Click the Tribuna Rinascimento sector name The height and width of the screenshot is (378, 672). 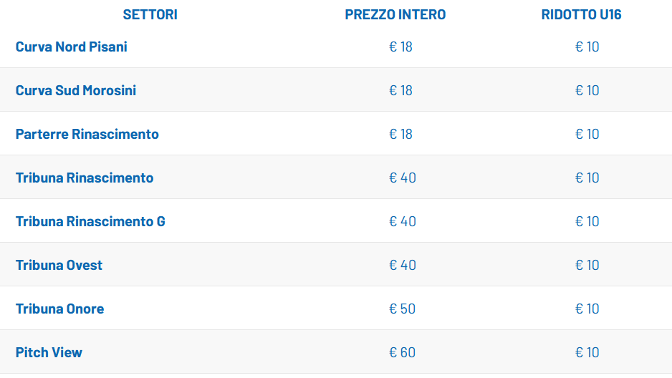coord(84,178)
